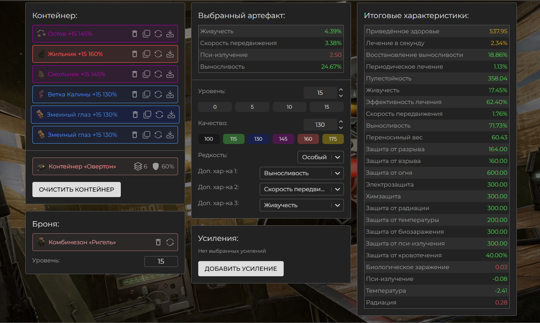Copy the Остов +15 145% artifact
The image size is (540, 323).
(x=146, y=34)
